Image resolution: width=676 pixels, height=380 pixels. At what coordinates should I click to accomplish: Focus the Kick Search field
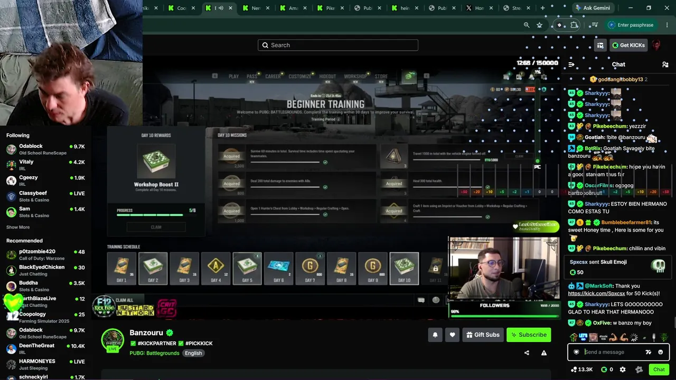click(x=338, y=45)
